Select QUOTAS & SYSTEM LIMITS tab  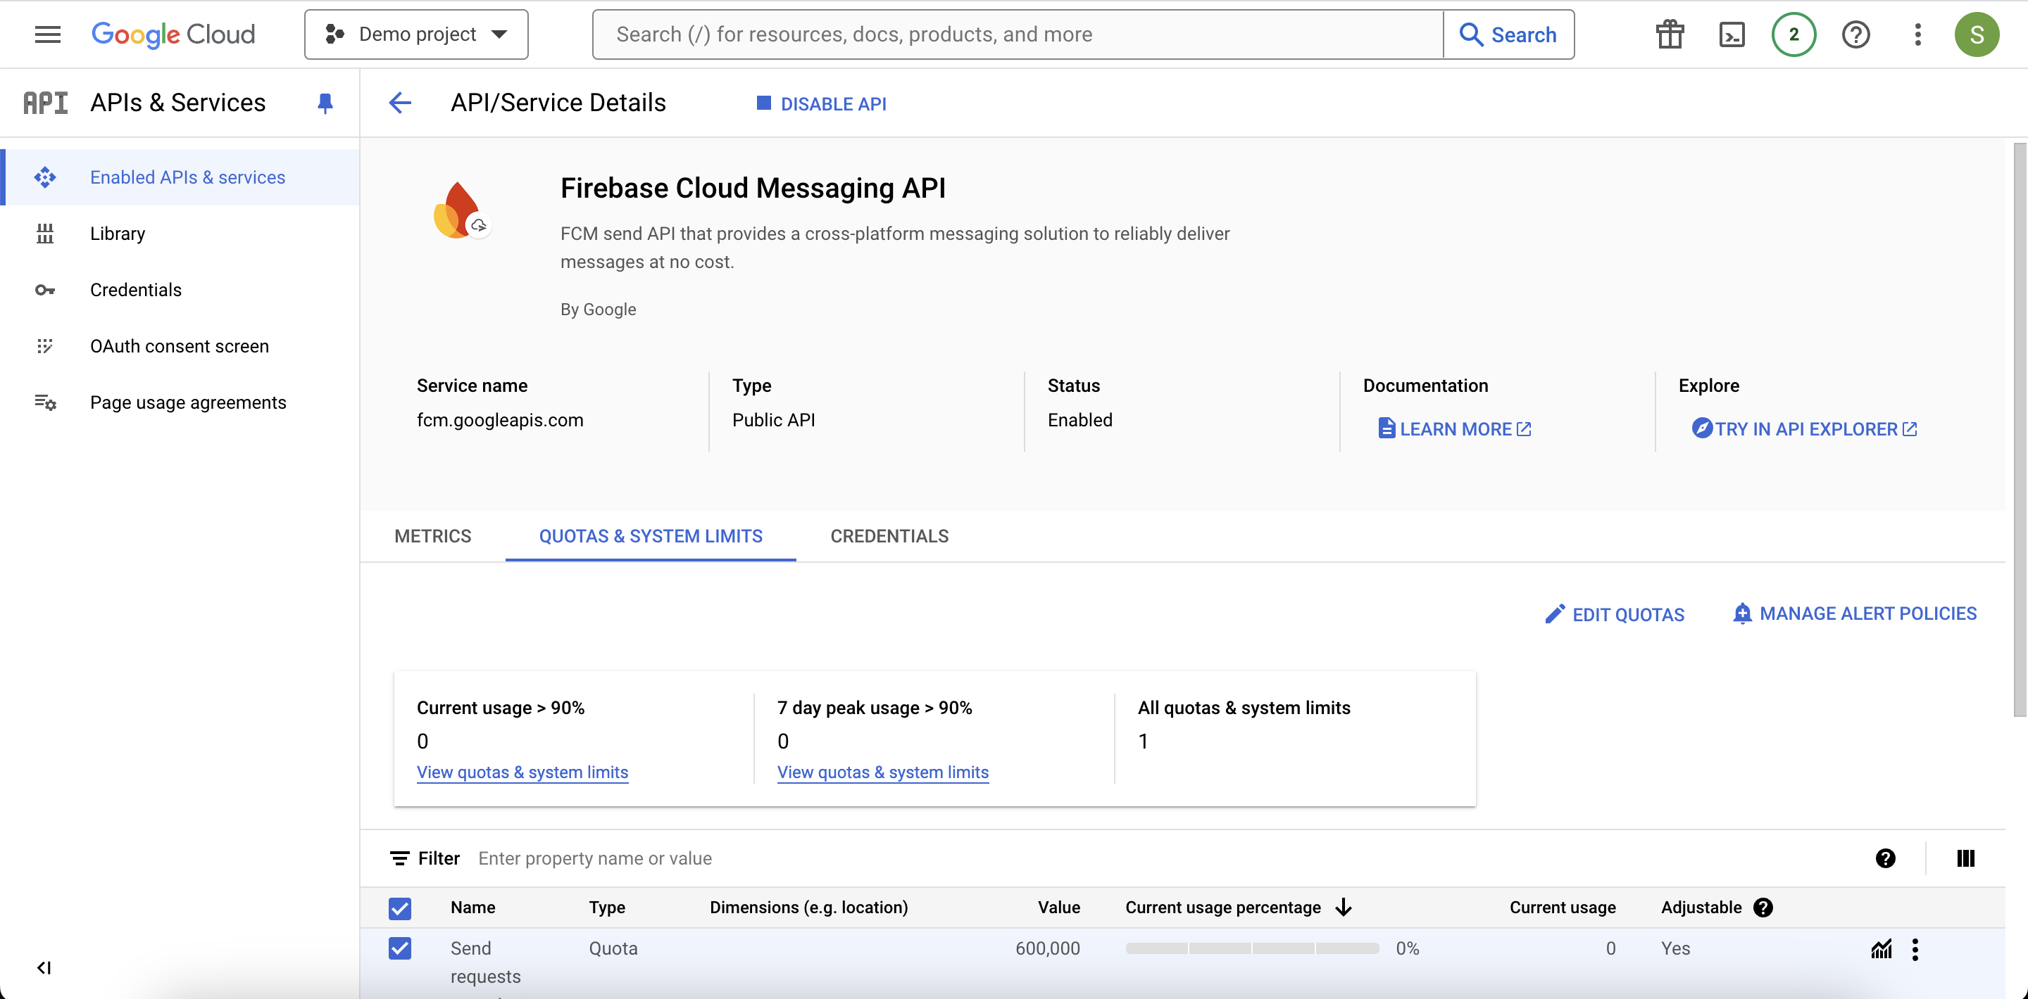[x=650, y=535]
